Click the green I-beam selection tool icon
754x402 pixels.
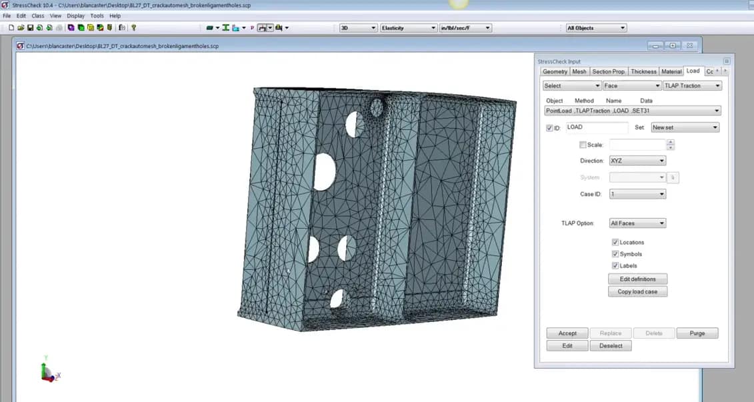(225, 27)
